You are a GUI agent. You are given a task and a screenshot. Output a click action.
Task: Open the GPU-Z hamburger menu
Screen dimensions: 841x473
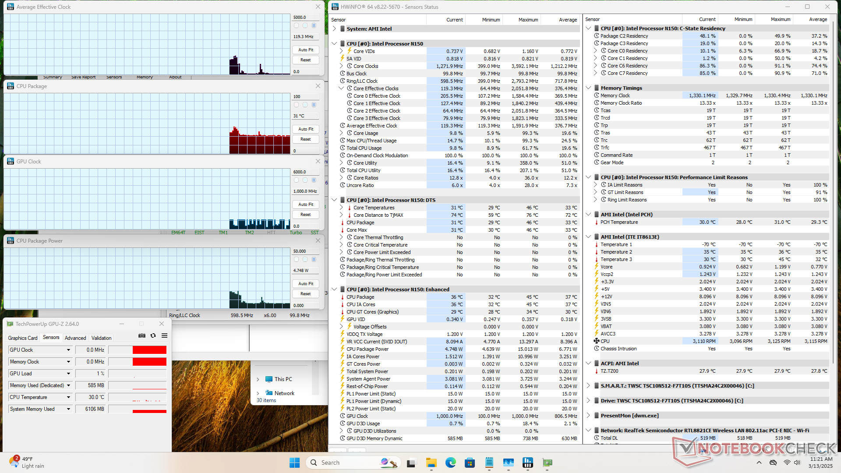[164, 335]
